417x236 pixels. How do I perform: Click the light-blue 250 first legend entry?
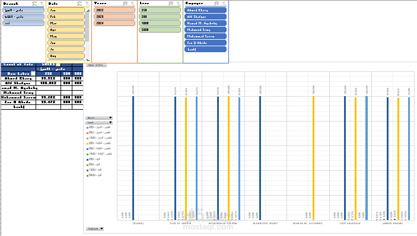[98, 127]
